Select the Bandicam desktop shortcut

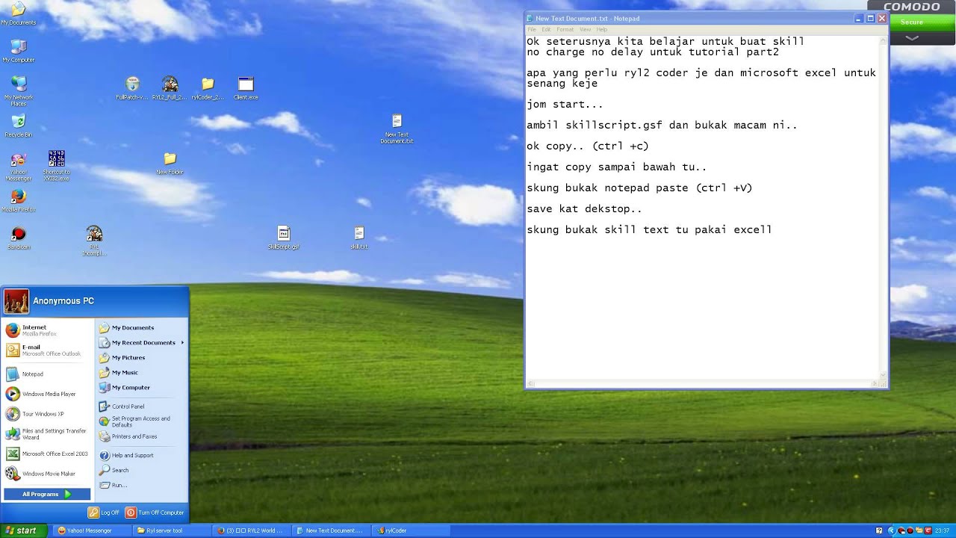click(19, 238)
